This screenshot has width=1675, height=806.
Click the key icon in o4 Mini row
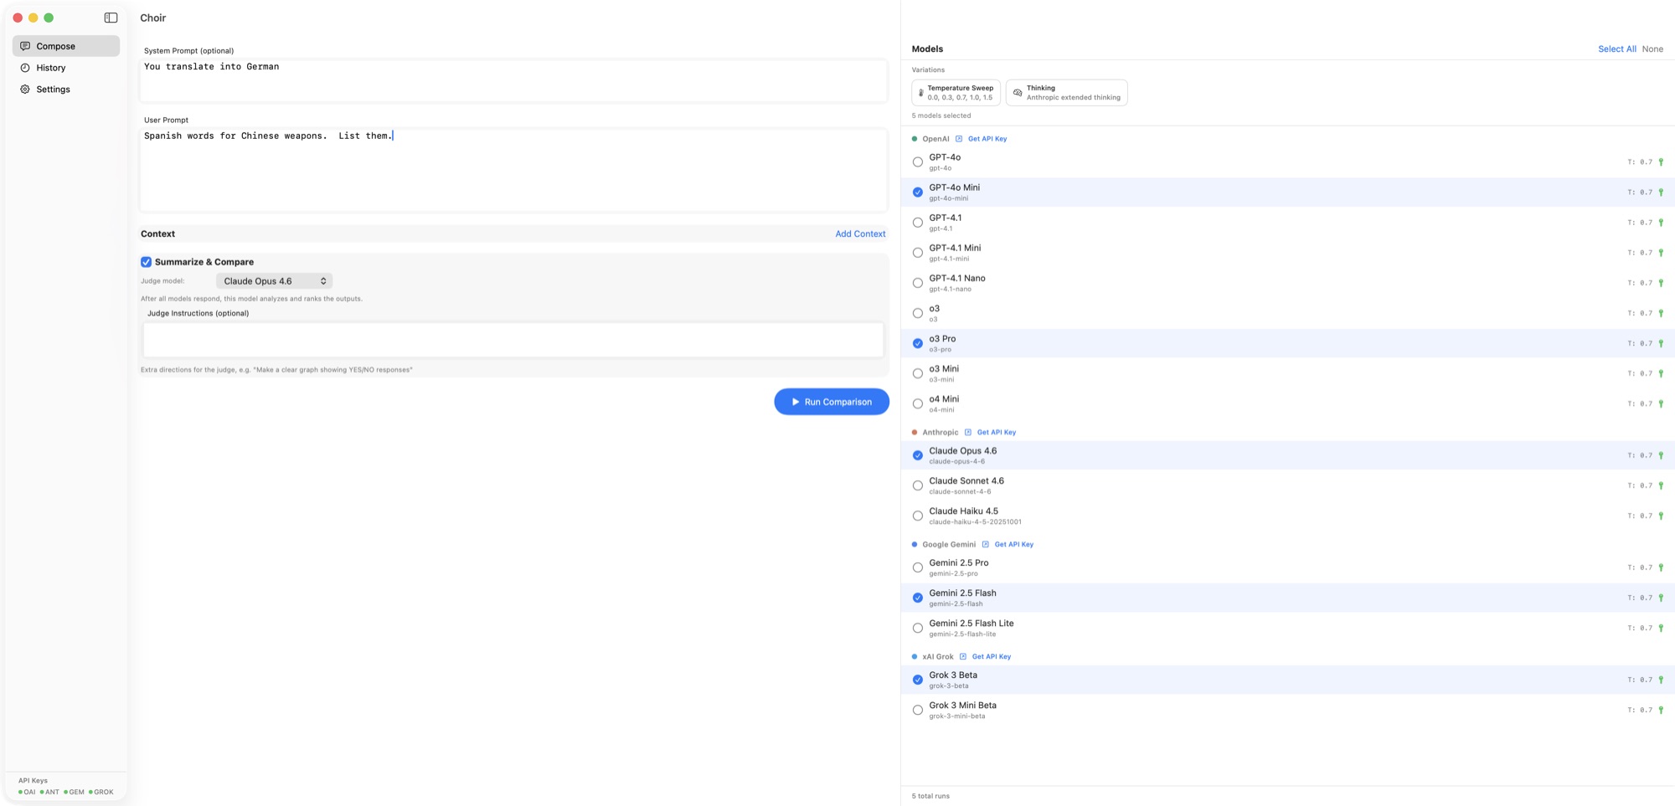pyautogui.click(x=1661, y=403)
